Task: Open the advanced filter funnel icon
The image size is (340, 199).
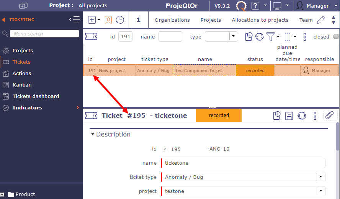Action: (271, 37)
